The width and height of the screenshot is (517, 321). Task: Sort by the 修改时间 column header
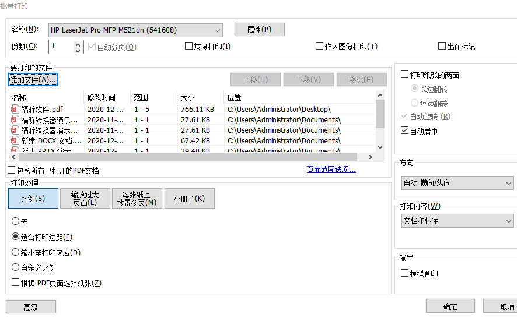107,97
